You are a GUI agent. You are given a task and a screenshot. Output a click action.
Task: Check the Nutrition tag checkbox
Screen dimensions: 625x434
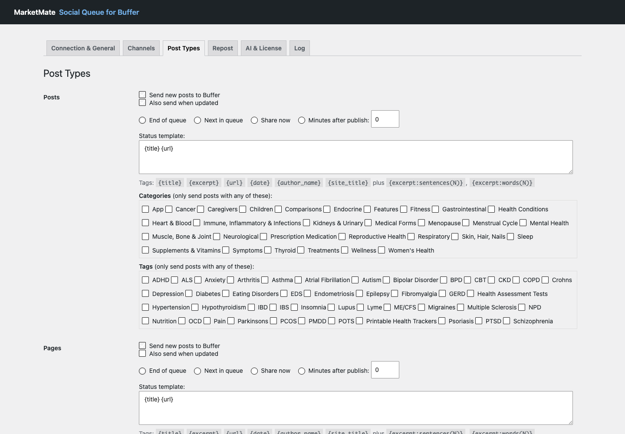[145, 321]
